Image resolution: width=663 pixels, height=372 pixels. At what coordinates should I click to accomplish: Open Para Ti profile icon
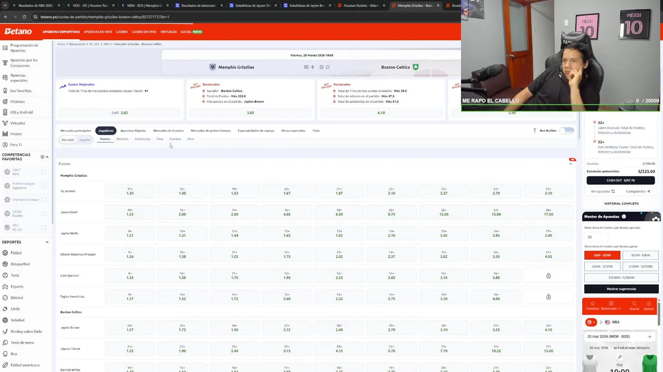pos(5,145)
